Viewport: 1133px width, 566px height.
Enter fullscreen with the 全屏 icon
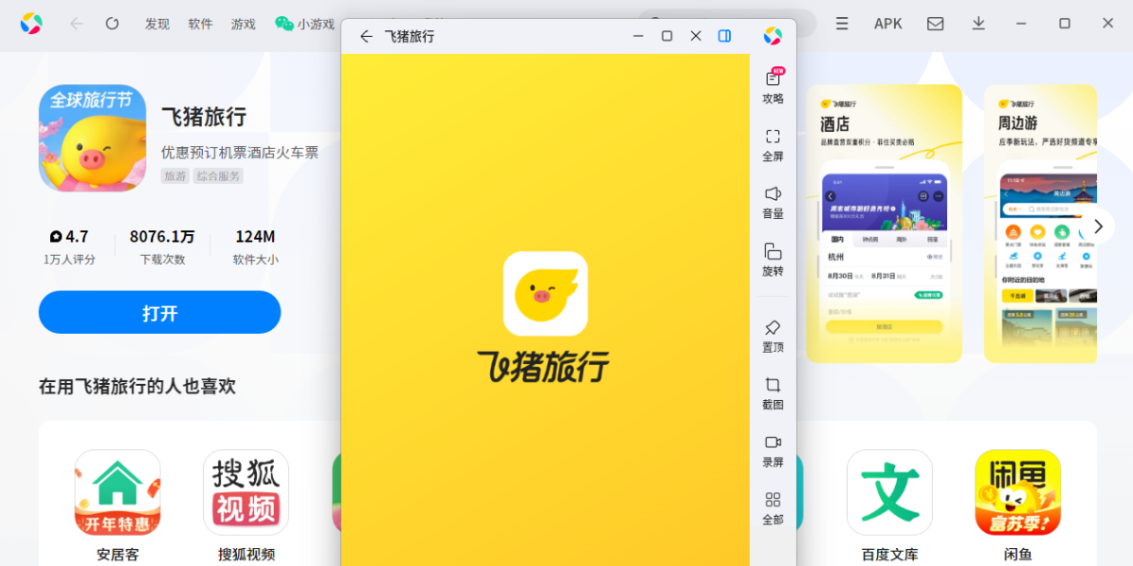pyautogui.click(x=772, y=137)
